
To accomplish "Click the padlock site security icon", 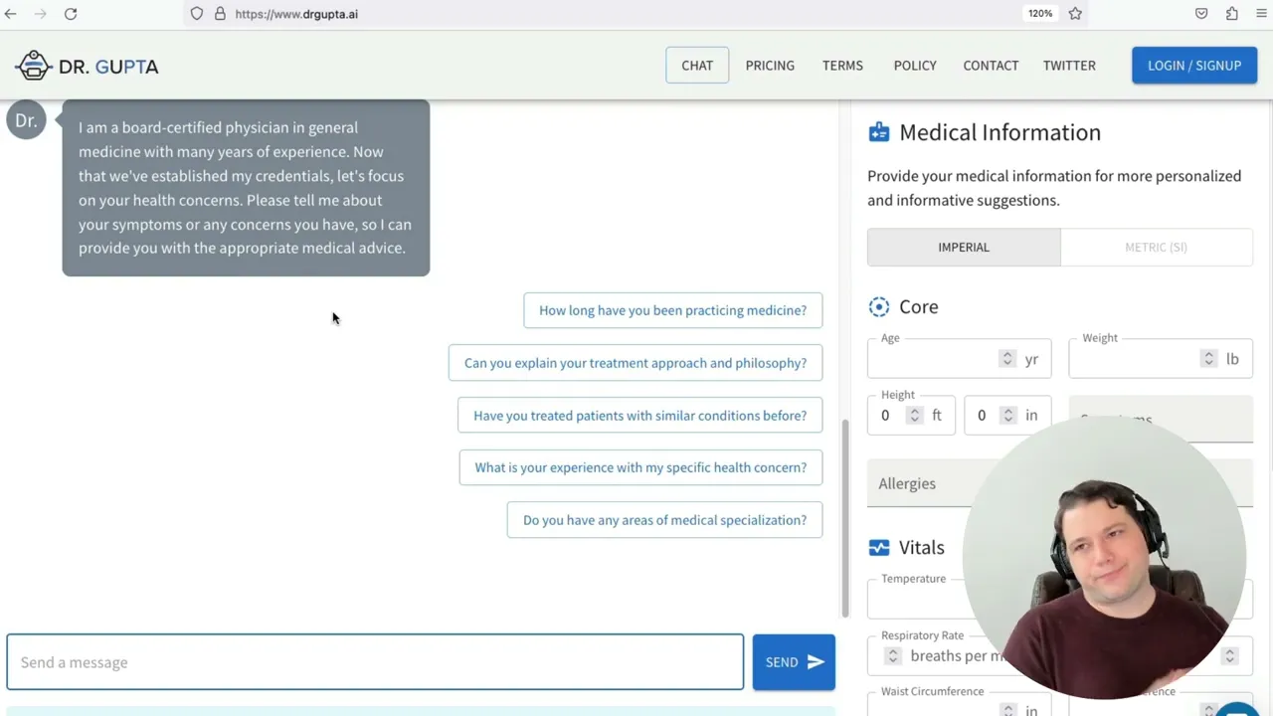I will pos(220,14).
